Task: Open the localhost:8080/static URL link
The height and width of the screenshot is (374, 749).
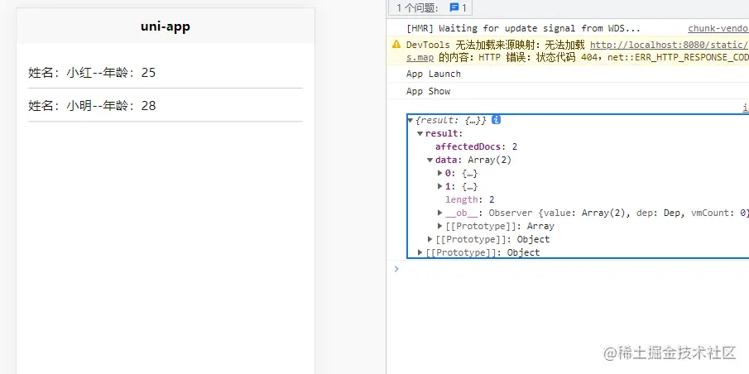Action: pos(670,45)
